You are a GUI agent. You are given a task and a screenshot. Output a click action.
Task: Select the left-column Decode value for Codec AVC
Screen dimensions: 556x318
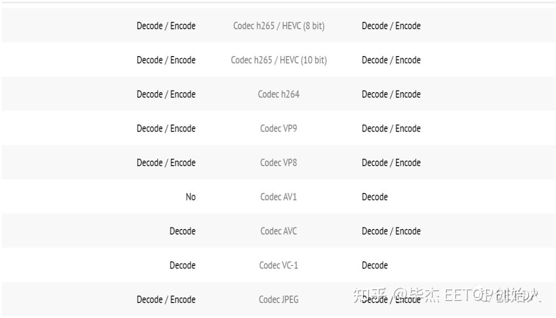coord(183,231)
